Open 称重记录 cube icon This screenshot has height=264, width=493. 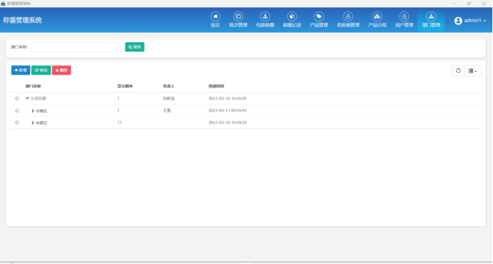(x=292, y=16)
